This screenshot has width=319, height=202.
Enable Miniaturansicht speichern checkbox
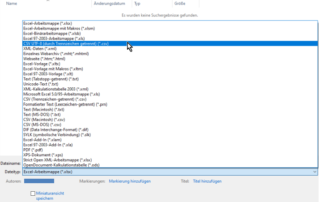point(33,193)
